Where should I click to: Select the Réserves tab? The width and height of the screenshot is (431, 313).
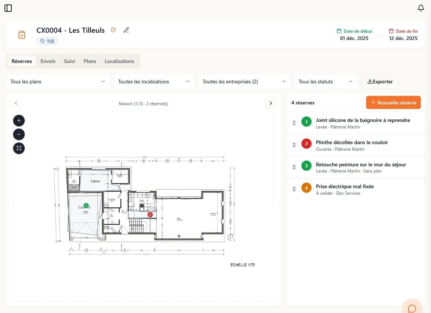pyautogui.click(x=22, y=61)
